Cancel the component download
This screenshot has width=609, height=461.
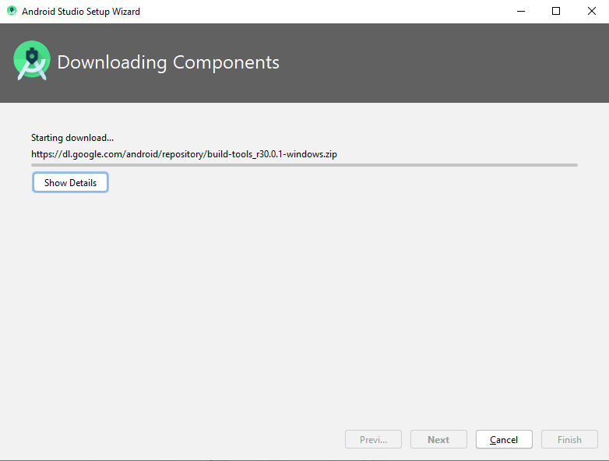pos(504,439)
